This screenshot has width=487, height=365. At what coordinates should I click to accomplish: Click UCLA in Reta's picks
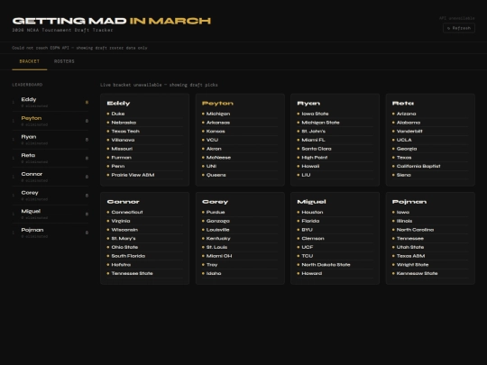tap(404, 140)
